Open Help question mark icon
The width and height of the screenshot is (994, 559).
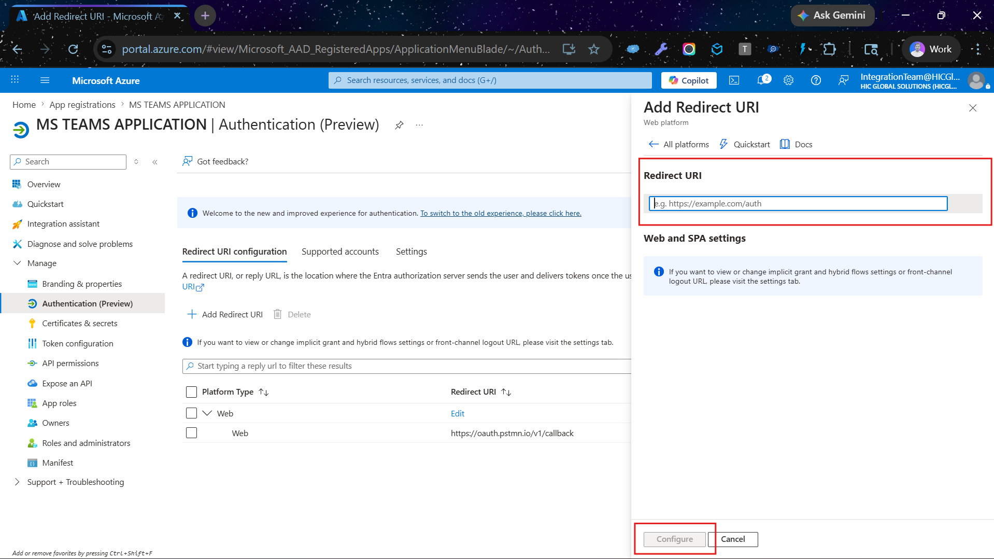tap(816, 80)
